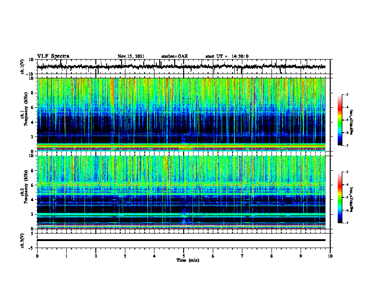Click the "6" minute tick on the time axis
The height and width of the screenshot is (287, 372).
(213, 256)
